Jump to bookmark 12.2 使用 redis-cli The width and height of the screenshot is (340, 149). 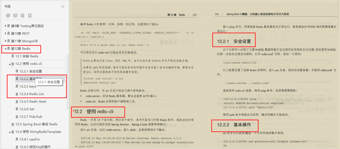(x=29, y=64)
